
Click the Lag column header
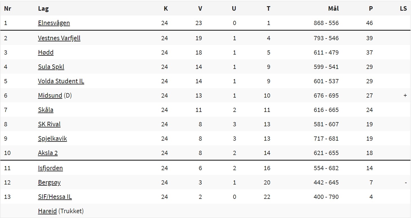click(x=43, y=8)
